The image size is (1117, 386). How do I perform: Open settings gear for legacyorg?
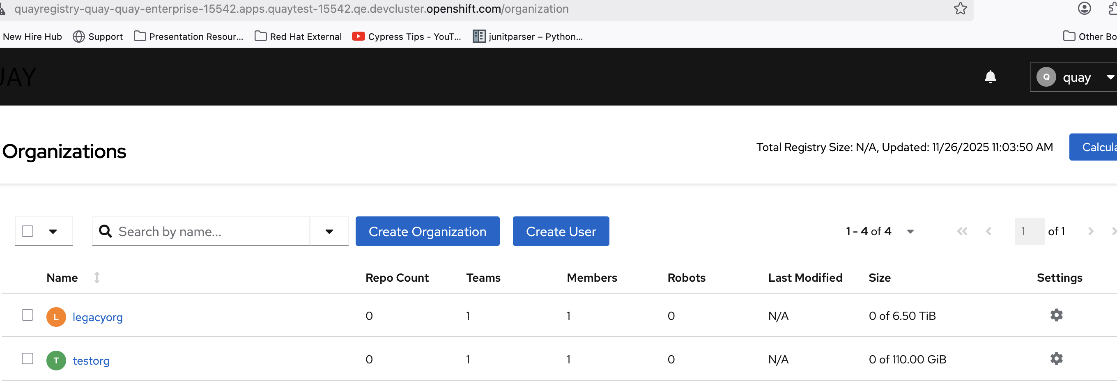tap(1056, 315)
